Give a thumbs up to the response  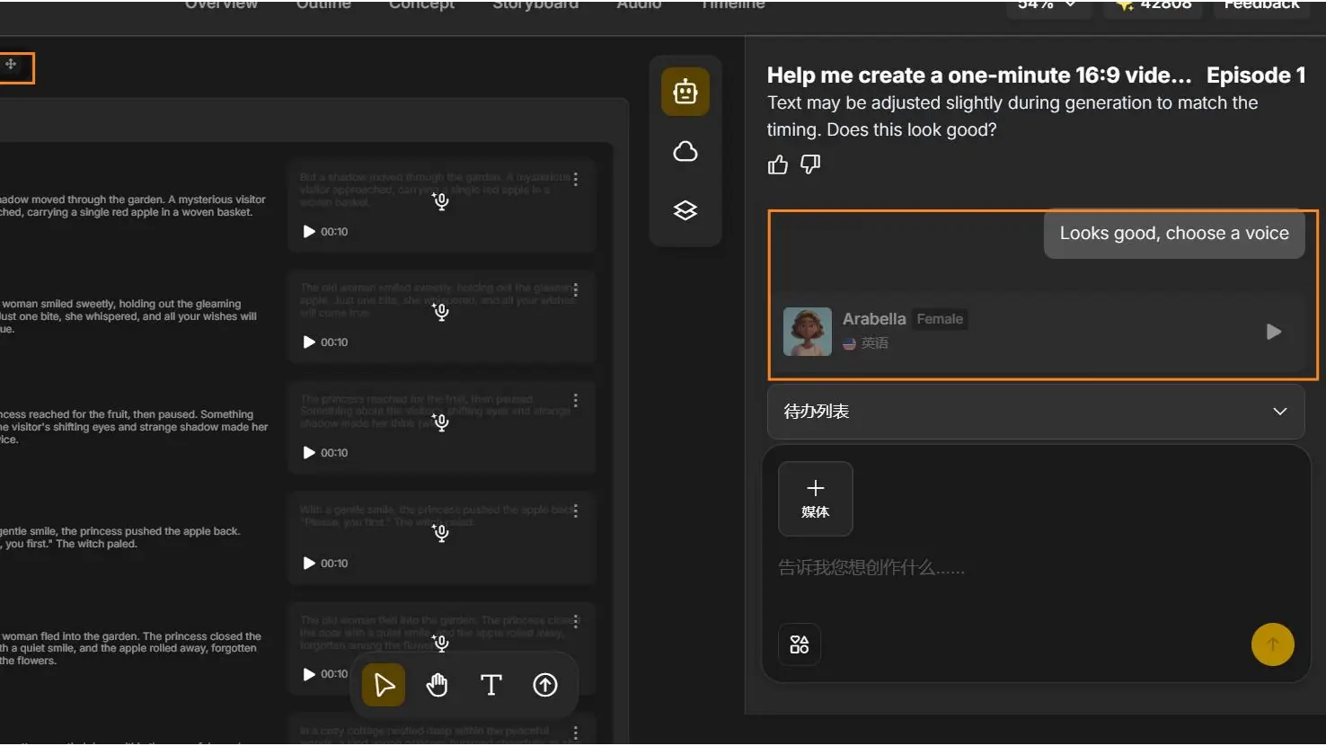pos(778,164)
